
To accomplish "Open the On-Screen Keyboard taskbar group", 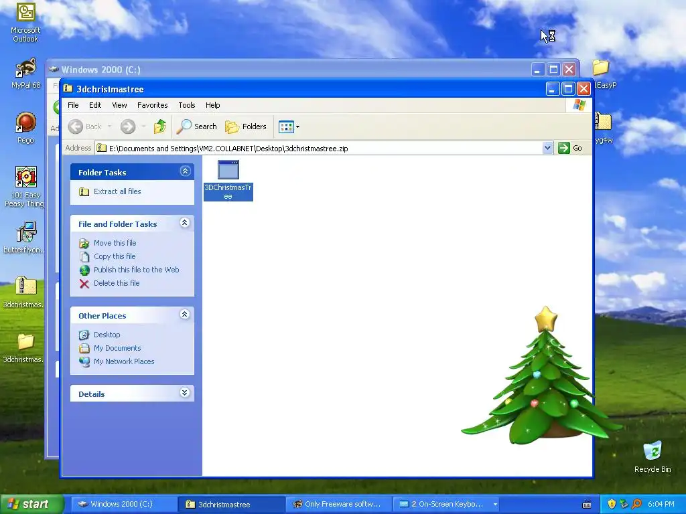I will click(447, 505).
